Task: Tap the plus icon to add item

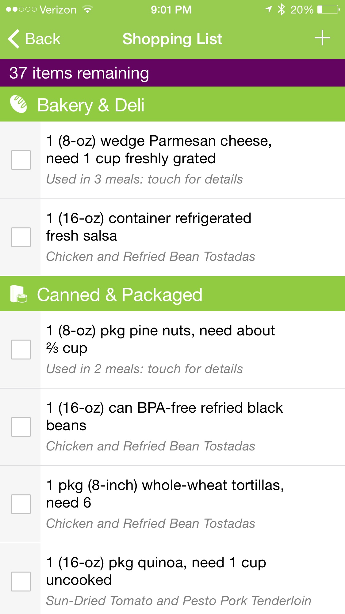Action: (x=322, y=38)
